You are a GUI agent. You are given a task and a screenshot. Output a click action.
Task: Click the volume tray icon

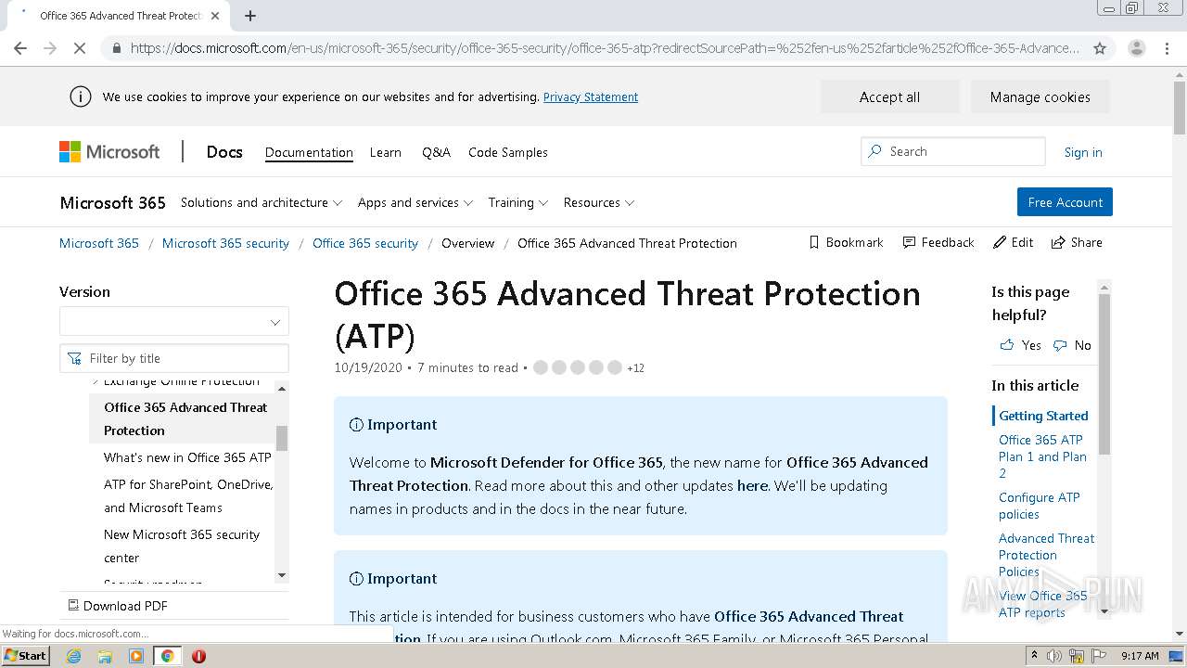click(1054, 656)
